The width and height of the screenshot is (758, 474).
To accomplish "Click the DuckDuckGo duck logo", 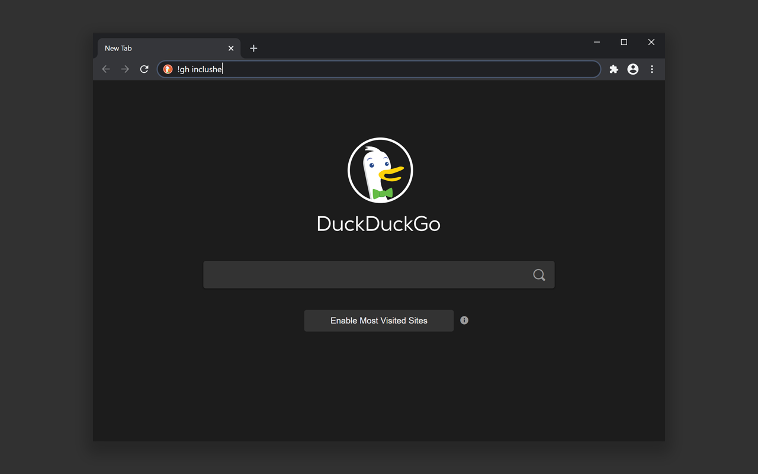I will (380, 170).
